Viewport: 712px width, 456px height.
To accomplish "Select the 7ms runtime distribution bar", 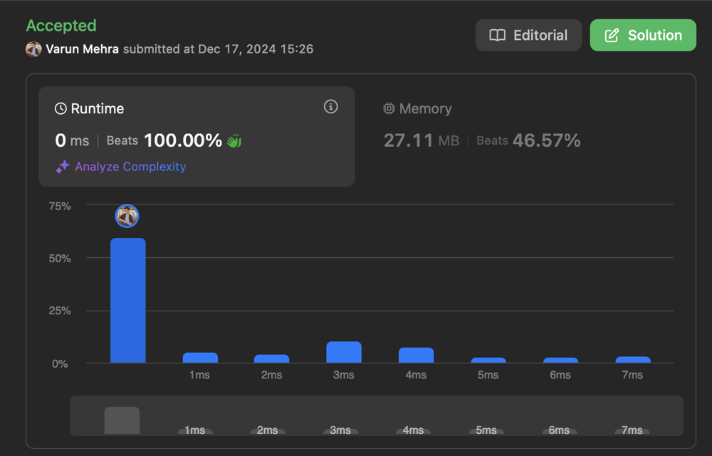I will coord(632,358).
